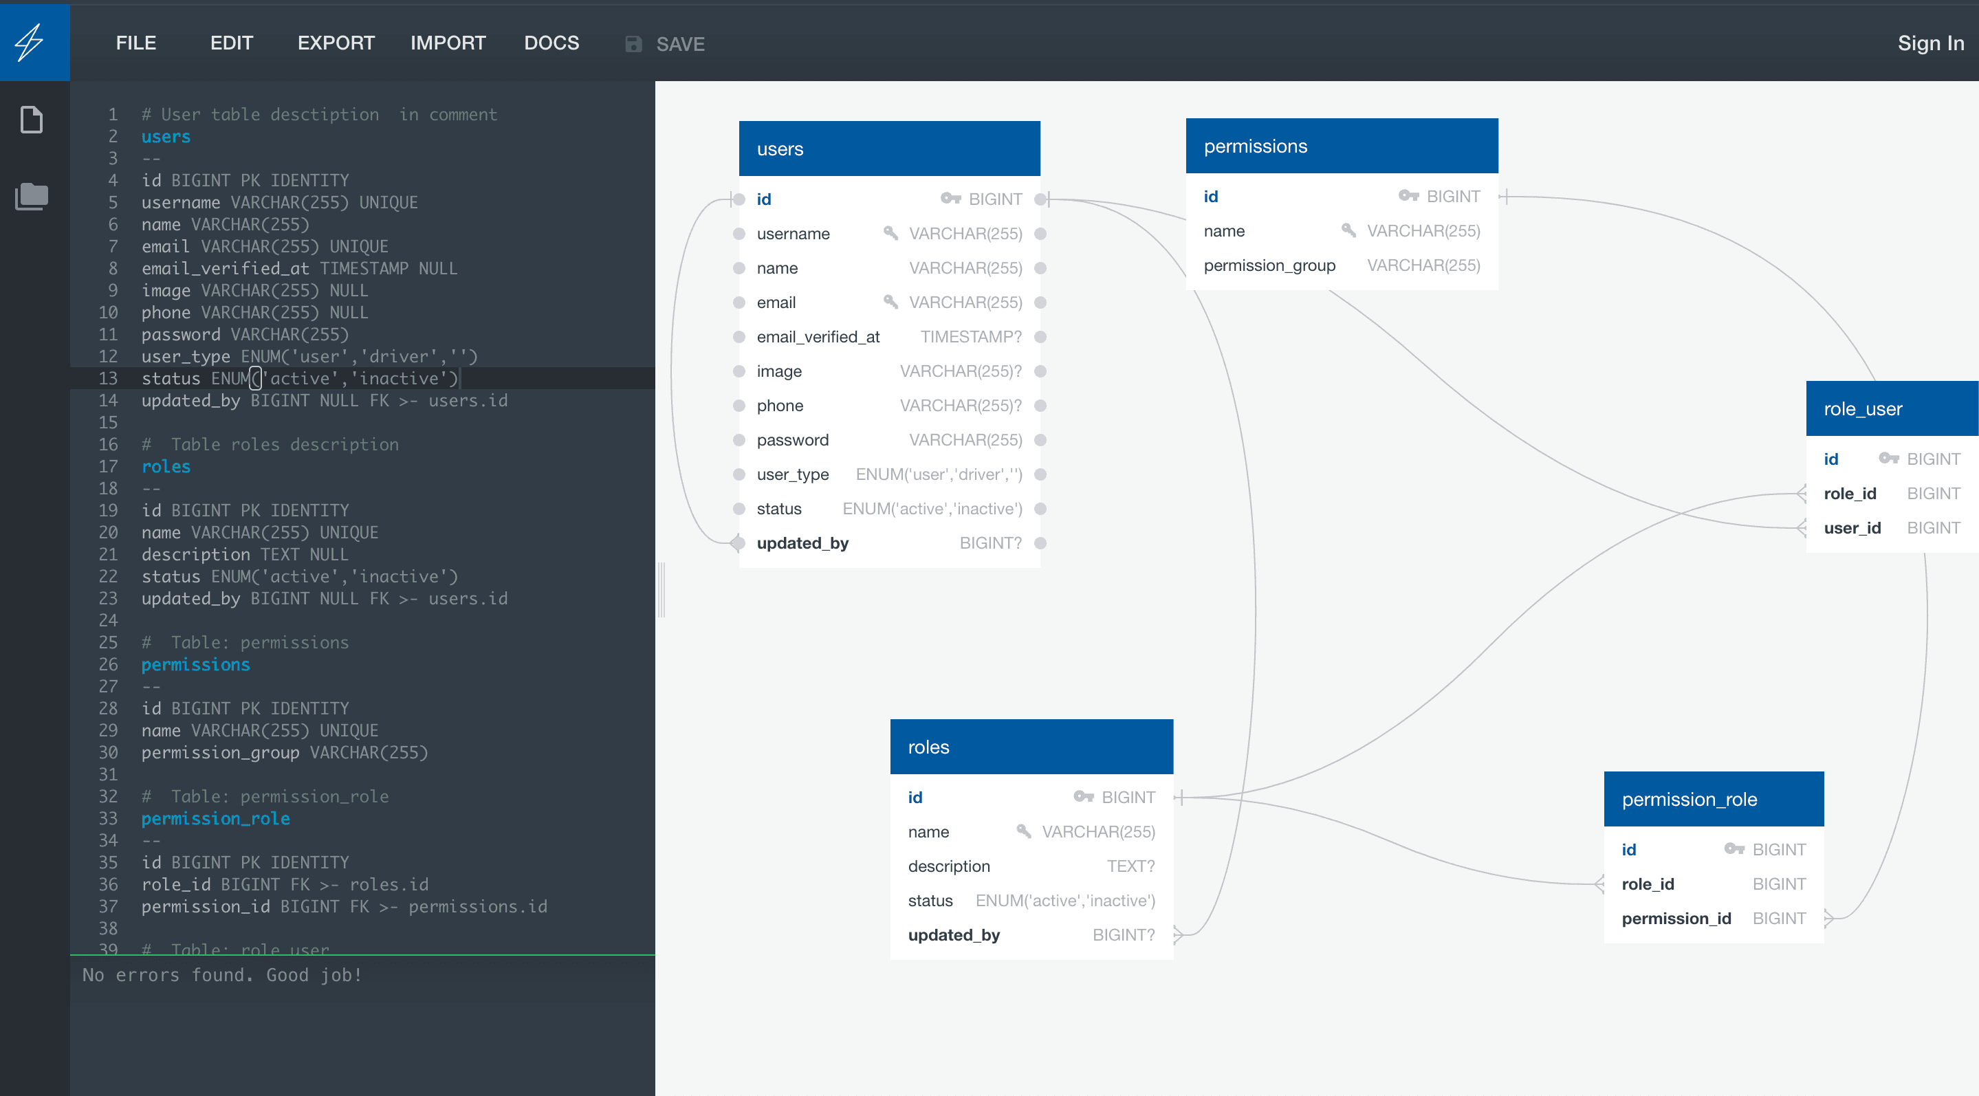Click the primary key icon on users id
1979x1096 pixels.
point(950,199)
